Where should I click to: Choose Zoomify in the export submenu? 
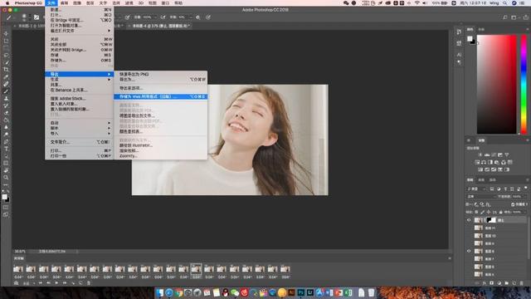[160, 156]
